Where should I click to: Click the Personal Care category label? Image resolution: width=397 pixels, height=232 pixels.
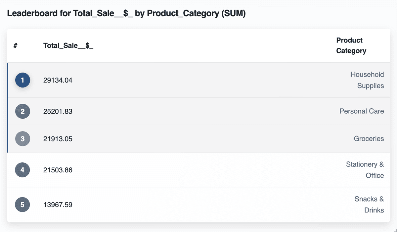[x=362, y=111]
